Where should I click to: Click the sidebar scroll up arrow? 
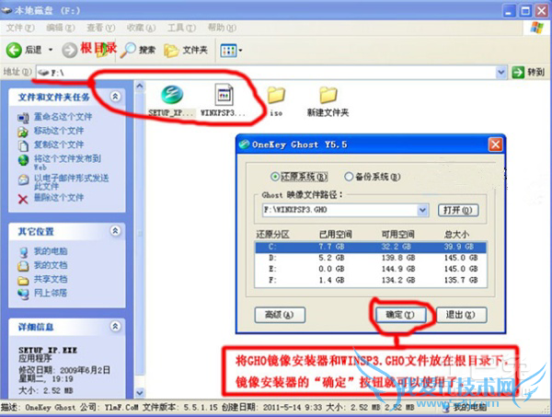tap(140, 86)
